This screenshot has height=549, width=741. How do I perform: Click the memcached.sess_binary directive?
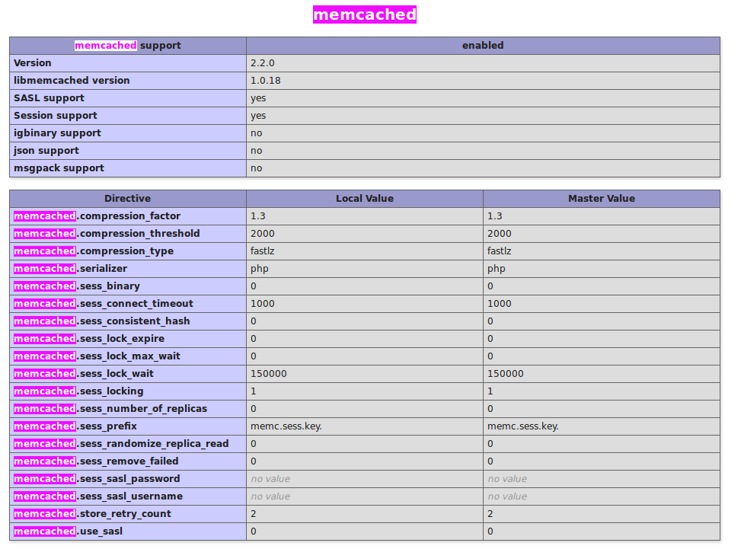77,286
